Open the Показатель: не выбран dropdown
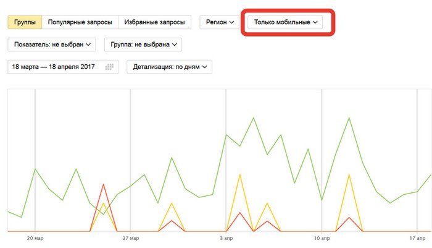 coord(52,45)
